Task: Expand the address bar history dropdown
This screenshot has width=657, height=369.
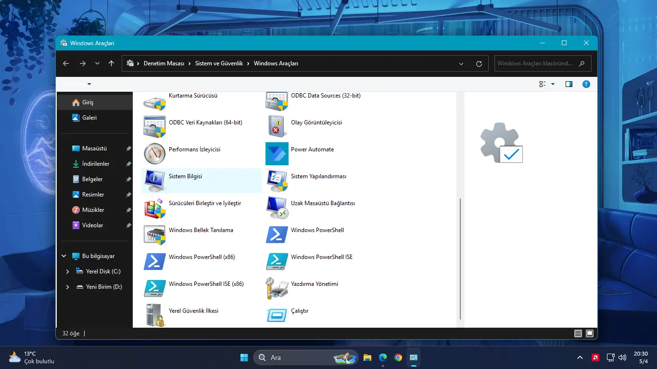Action: click(x=461, y=63)
